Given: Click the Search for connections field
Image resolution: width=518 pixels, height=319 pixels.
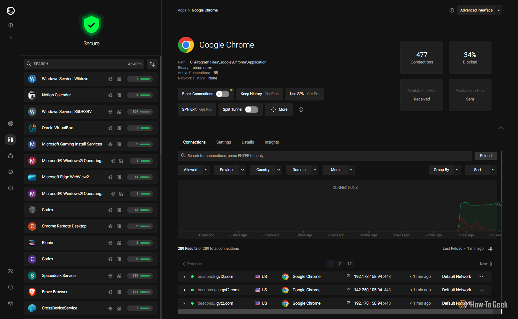Looking at the screenshot, I should point(325,156).
